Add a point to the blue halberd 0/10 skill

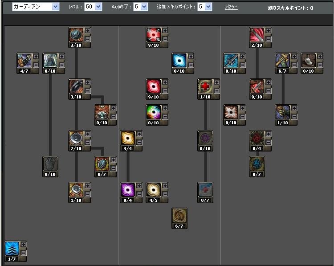point(243,57)
